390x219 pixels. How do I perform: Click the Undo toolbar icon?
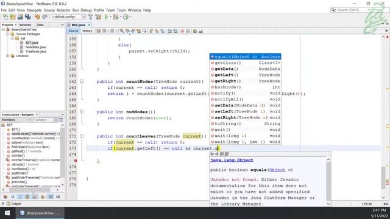point(37,17)
